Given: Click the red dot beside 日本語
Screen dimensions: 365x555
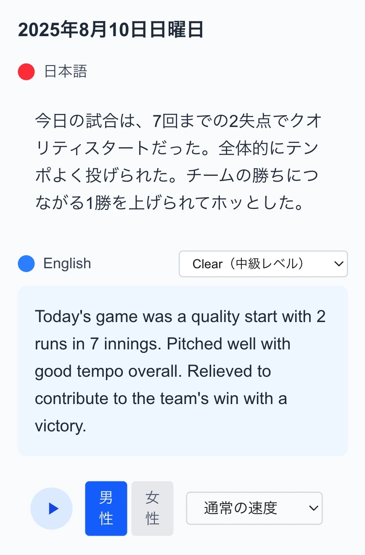Looking at the screenshot, I should click(26, 71).
